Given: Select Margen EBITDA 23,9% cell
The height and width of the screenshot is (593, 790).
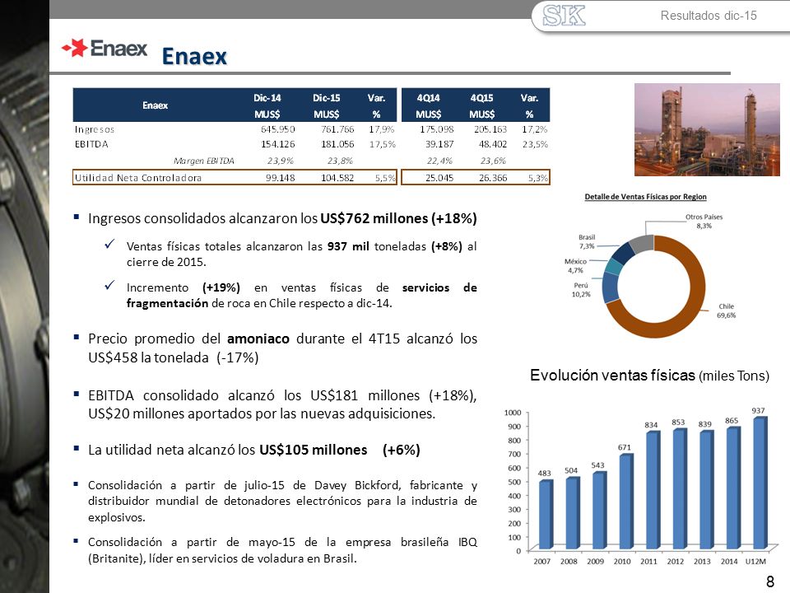Looking at the screenshot, I should coord(280,161).
